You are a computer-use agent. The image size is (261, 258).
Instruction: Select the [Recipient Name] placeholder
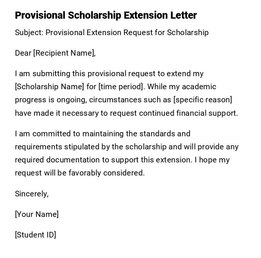click(x=64, y=53)
